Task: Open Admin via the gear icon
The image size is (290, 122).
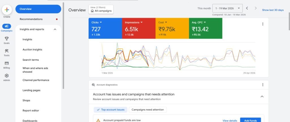Action: click(7, 76)
